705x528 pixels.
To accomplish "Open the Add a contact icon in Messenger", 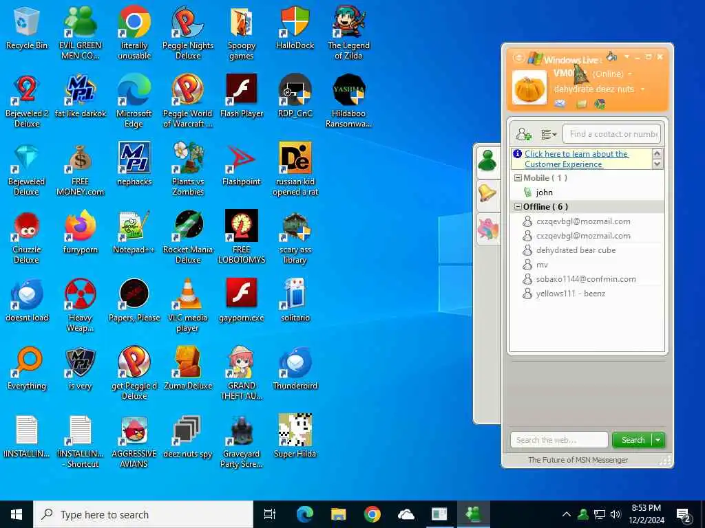I will point(523,134).
